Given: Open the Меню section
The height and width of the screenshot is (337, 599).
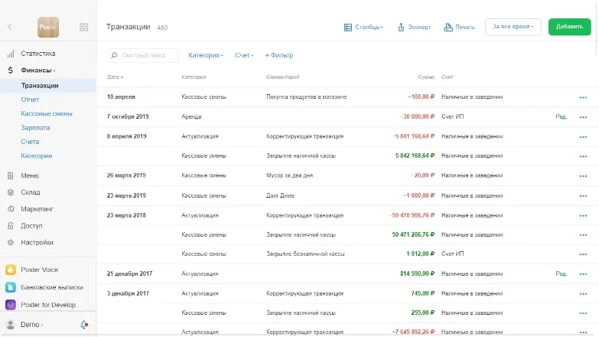Looking at the screenshot, I should 30,175.
